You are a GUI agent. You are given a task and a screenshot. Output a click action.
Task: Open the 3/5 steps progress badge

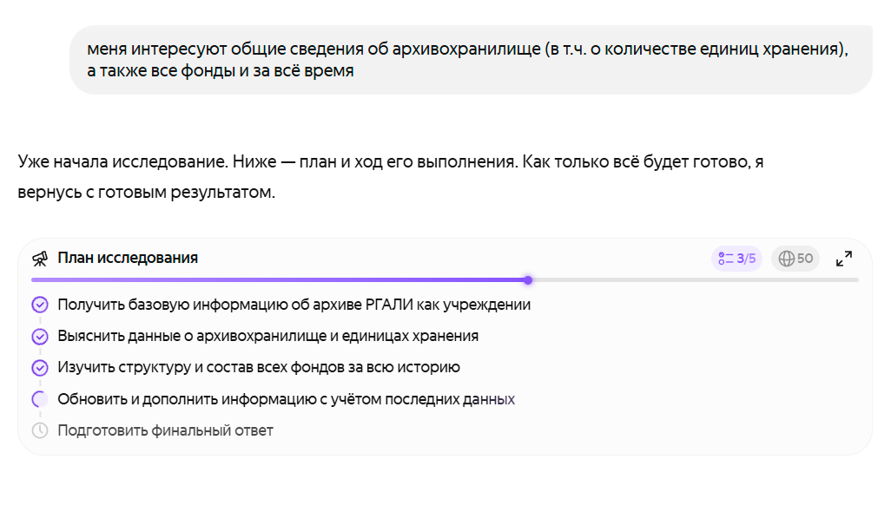pyautogui.click(x=736, y=259)
